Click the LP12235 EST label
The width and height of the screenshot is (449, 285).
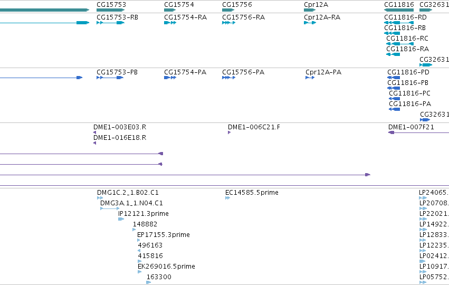434,245
